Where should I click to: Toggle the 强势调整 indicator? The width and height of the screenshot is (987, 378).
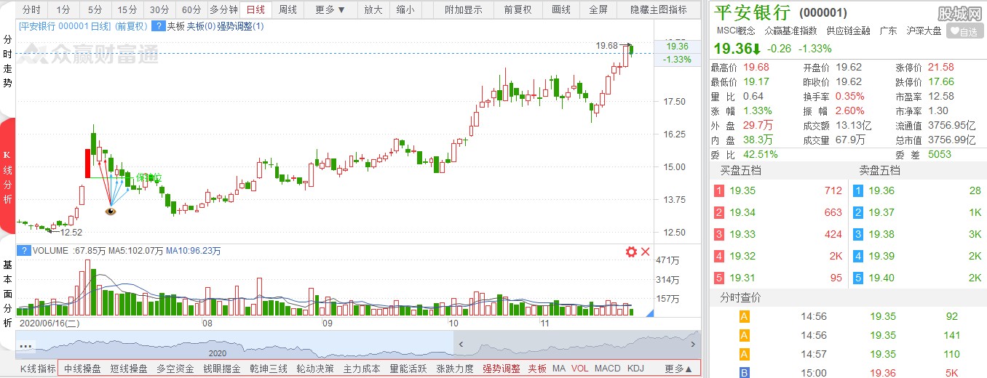(x=502, y=369)
